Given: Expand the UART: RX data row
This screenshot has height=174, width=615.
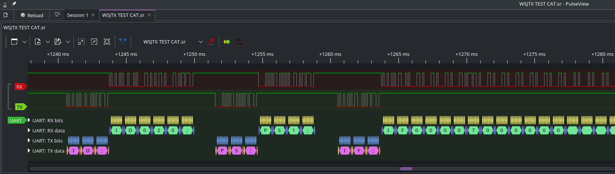Looking at the screenshot, I should pos(29,130).
